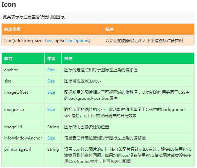
Task: Click the orange 描述 header
Action: pos(110,29)
